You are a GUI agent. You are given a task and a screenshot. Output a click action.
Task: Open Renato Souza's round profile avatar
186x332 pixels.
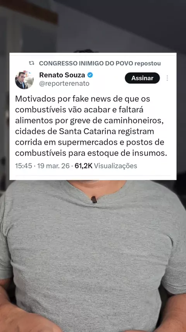pyautogui.click(x=24, y=80)
